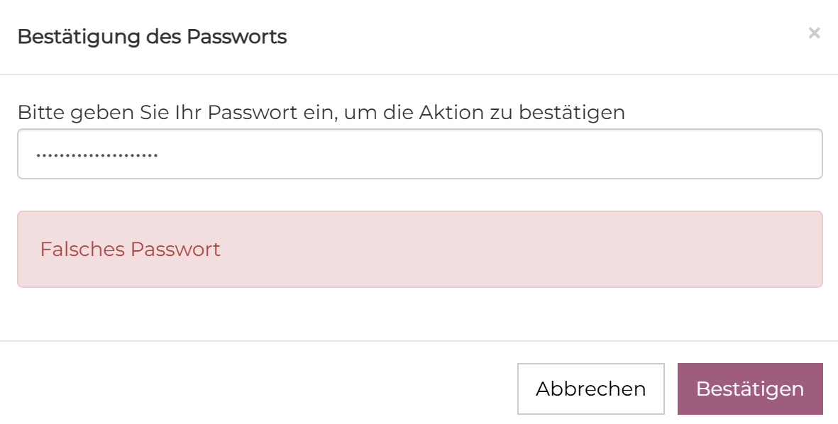Viewport: 838px width, 424px height.
Task: Click the 'Bestätigung des Passworts' dialog title
Action: click(x=152, y=36)
